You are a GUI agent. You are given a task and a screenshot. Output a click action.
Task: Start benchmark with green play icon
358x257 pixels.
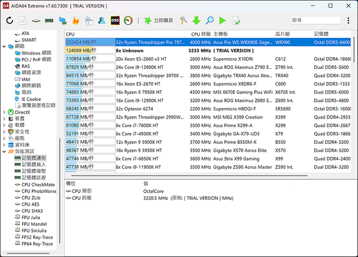[223, 21]
